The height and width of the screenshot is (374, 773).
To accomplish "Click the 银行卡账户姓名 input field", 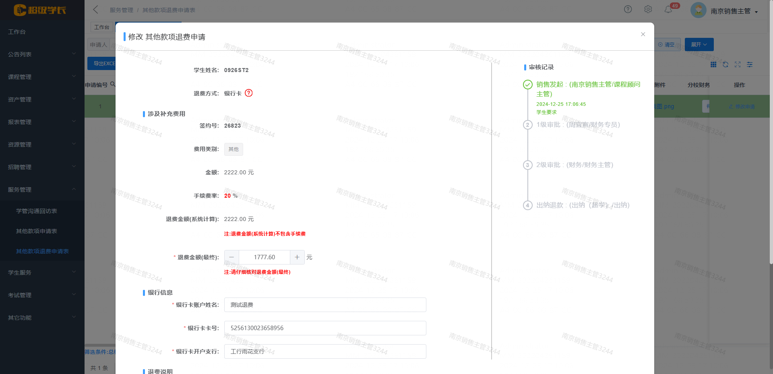I will (x=325, y=305).
